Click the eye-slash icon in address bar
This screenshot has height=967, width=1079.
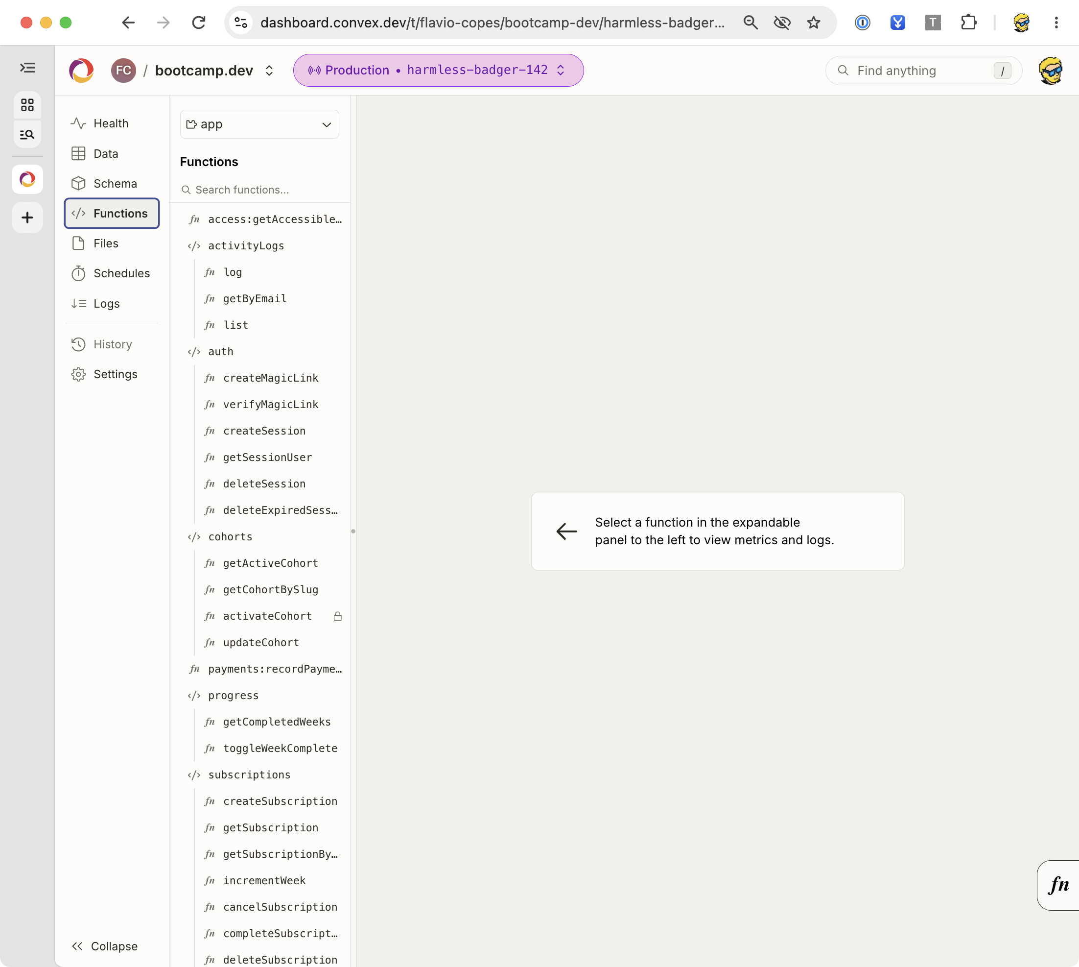(x=782, y=23)
